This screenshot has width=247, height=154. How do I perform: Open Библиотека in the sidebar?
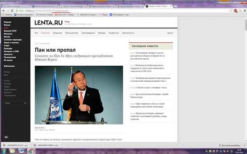[x=9, y=66]
